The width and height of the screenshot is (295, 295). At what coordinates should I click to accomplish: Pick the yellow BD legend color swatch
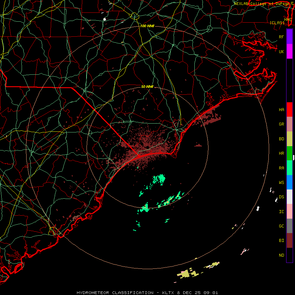tap(289, 139)
